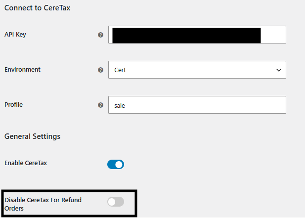The width and height of the screenshot is (305, 218).
Task: Select the Cert value text in Environment
Action: [x=120, y=70]
